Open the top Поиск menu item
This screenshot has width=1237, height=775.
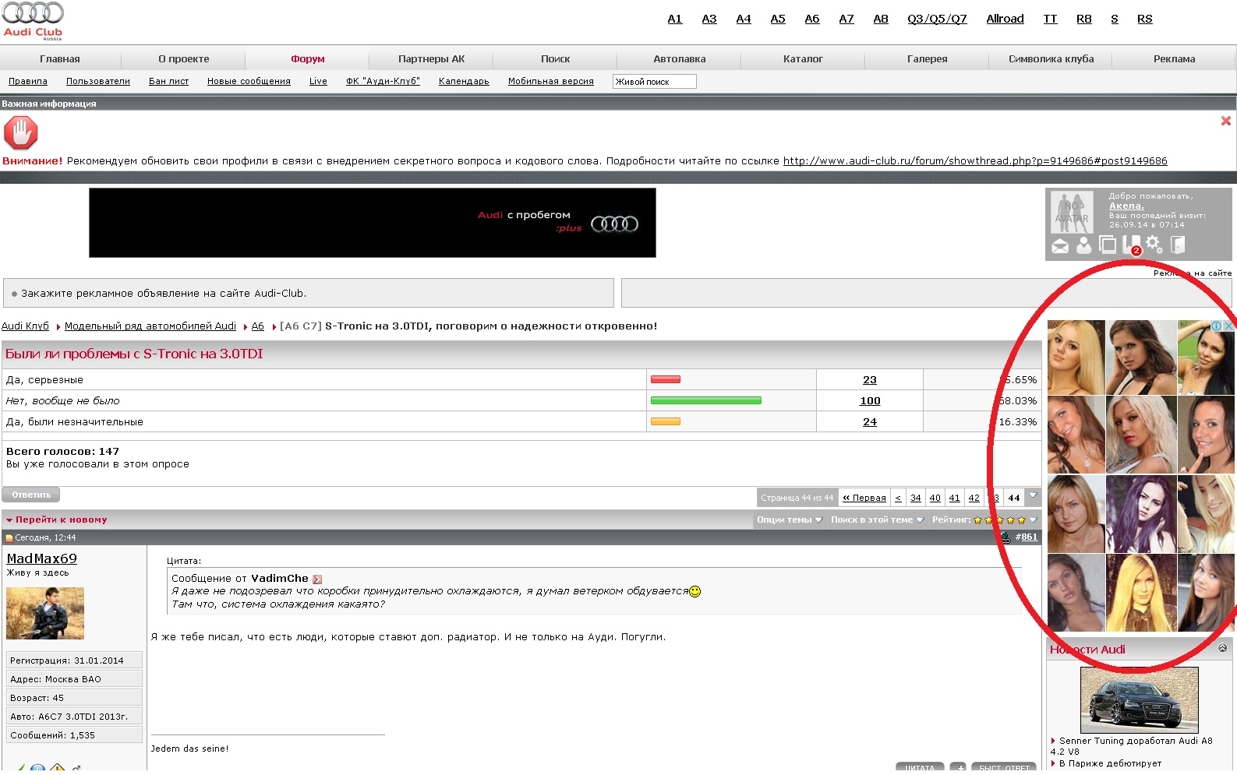[x=556, y=58]
